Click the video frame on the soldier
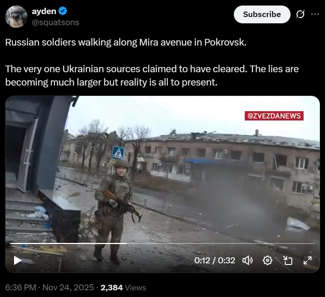Viewport: 325px width, 297px height. coord(114,209)
